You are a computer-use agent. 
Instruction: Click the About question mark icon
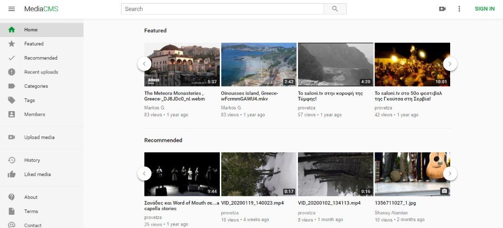click(x=12, y=197)
